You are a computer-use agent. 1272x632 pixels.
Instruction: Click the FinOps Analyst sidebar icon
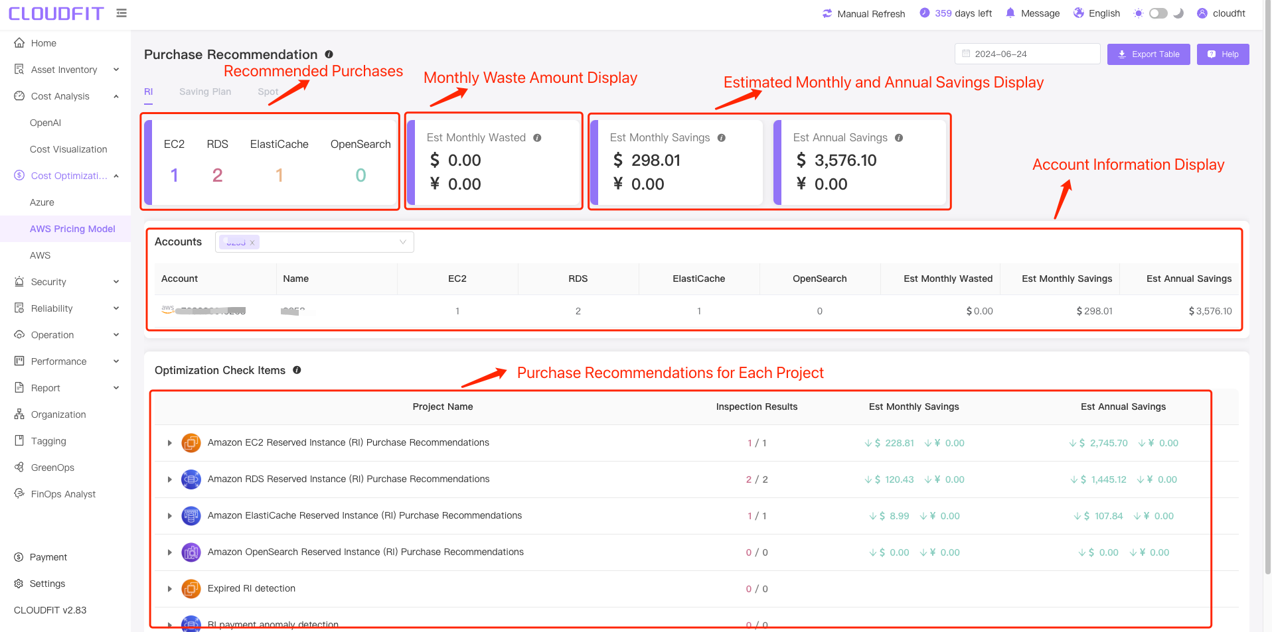click(19, 493)
